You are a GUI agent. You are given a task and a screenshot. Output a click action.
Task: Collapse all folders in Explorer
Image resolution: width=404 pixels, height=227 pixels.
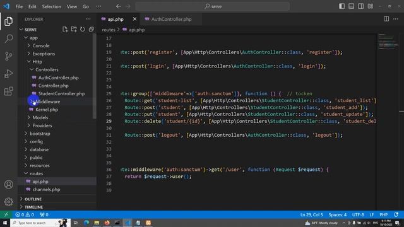pyautogui.click(x=91, y=30)
